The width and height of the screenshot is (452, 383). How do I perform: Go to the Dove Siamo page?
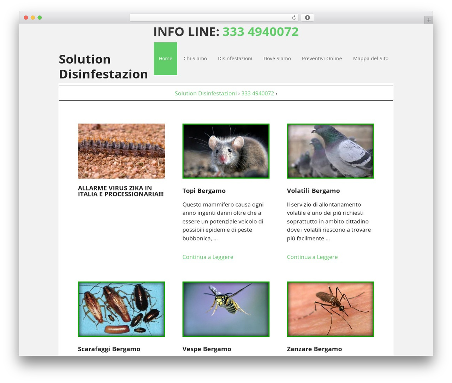tap(277, 59)
